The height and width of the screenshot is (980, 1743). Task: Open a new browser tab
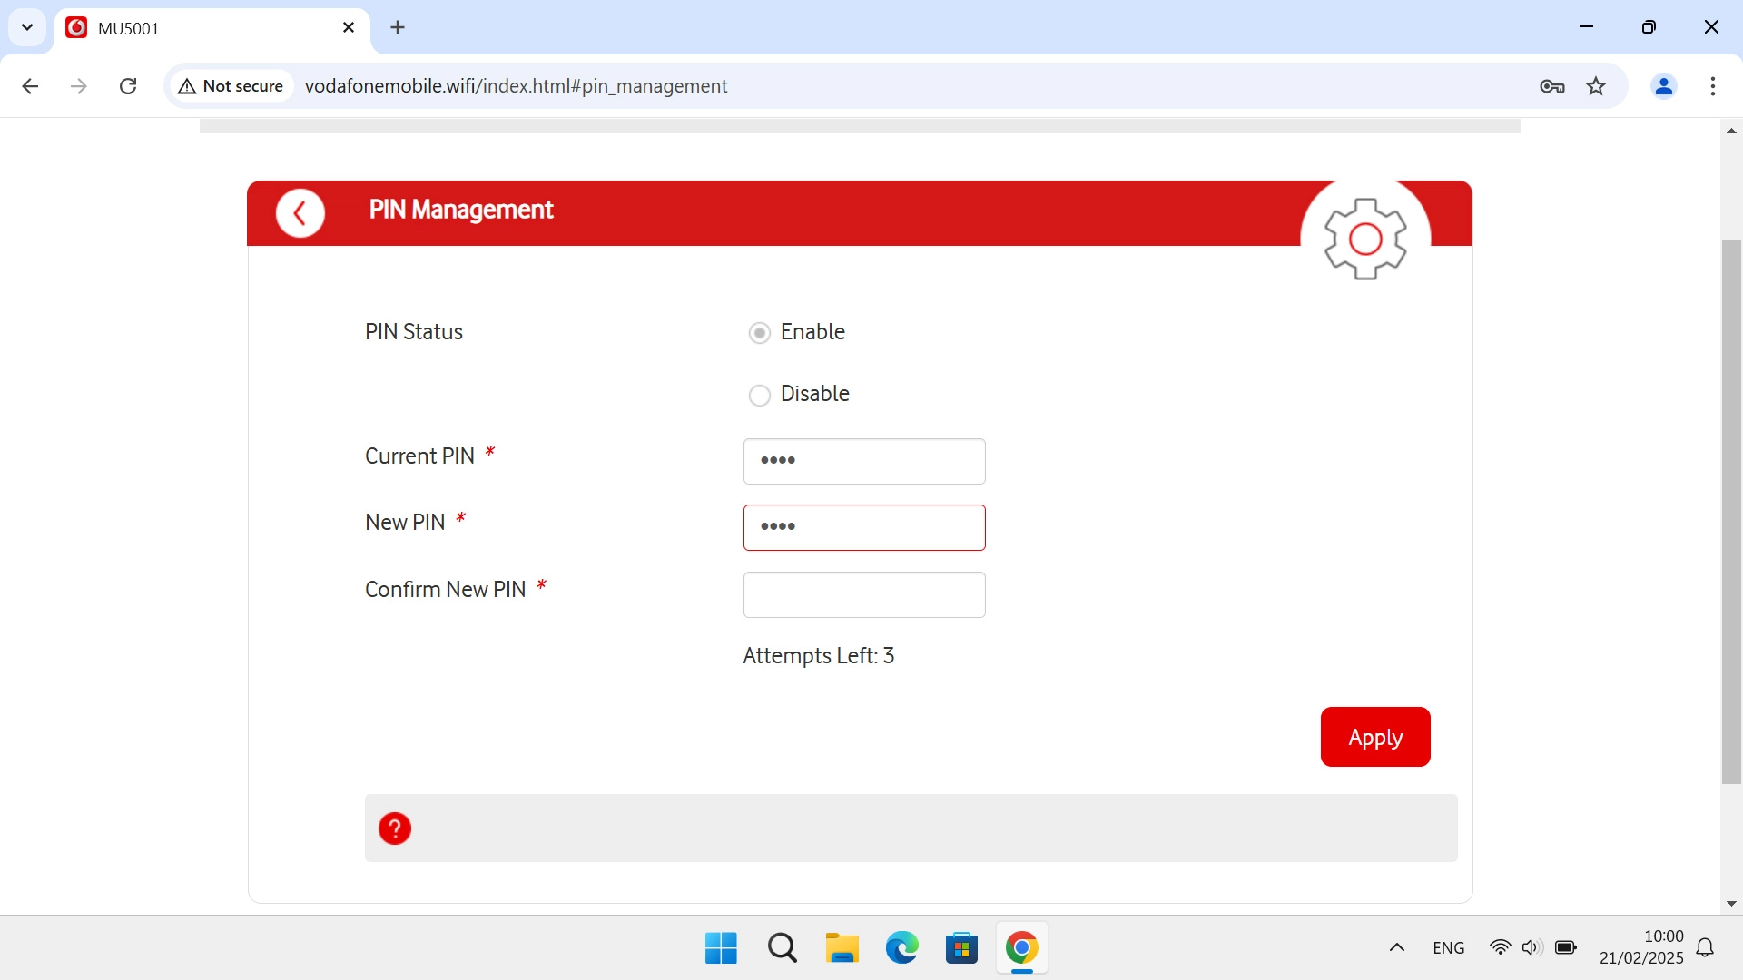point(398,27)
